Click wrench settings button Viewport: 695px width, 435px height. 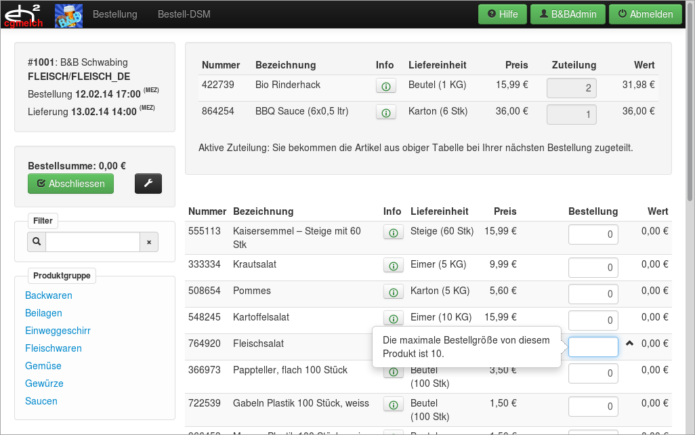point(148,184)
